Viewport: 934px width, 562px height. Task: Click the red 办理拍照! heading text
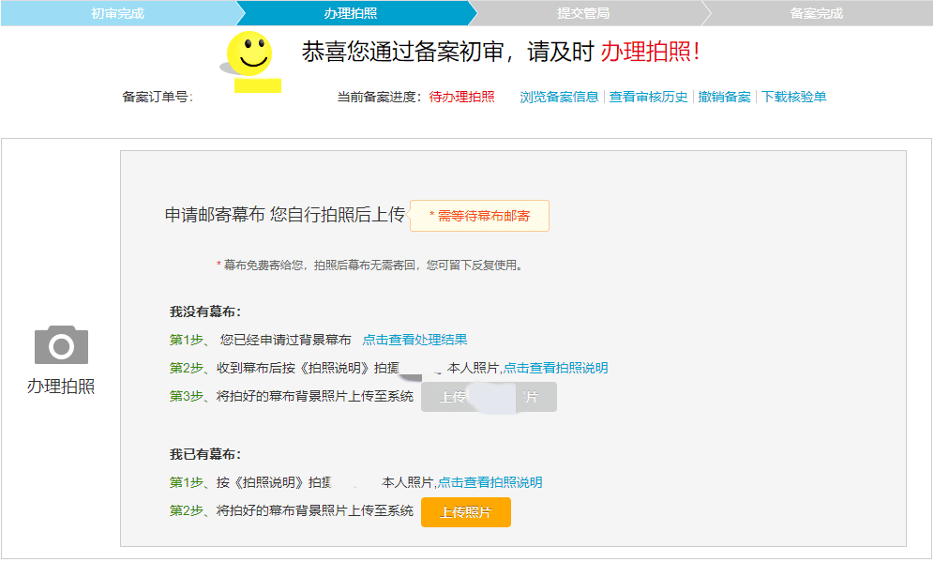click(x=650, y=52)
